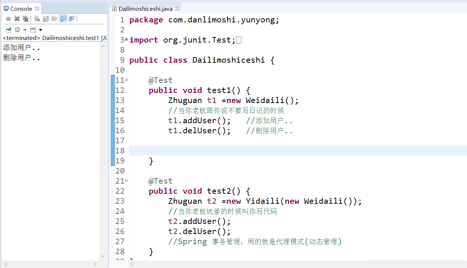Viewport: 467px width, 268px height.
Task: Click console output line '删除用户..'
Action: click(x=22, y=58)
